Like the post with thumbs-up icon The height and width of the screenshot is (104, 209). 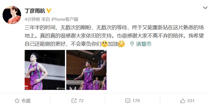point(183,101)
